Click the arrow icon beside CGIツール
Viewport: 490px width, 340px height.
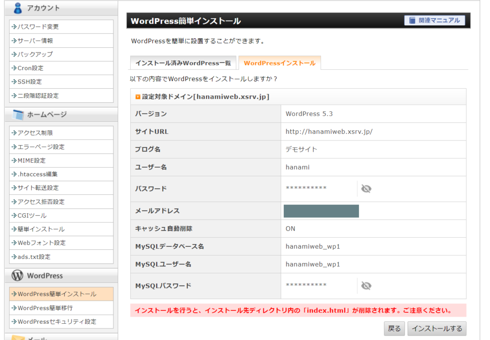tap(14, 215)
